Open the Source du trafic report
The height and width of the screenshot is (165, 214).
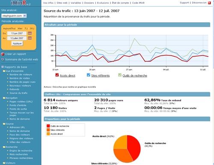point(18,93)
